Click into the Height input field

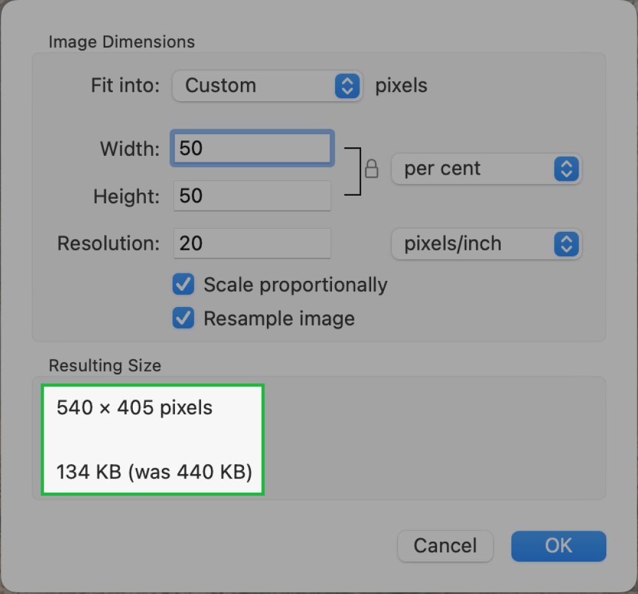(x=252, y=196)
